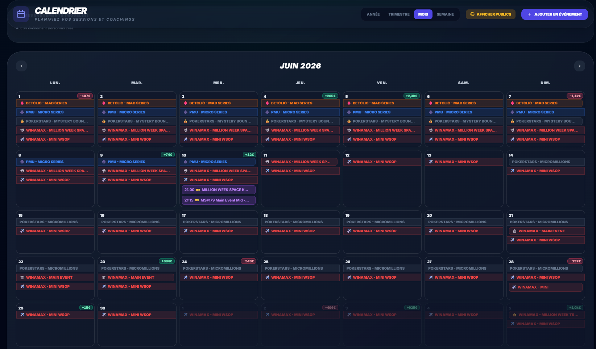Open Betclic Mad Series on June 7
Screen dimensions: 596x349
[545, 103]
